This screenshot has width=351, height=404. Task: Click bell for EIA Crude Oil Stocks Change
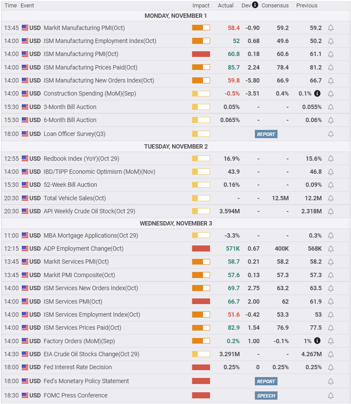coord(331,354)
